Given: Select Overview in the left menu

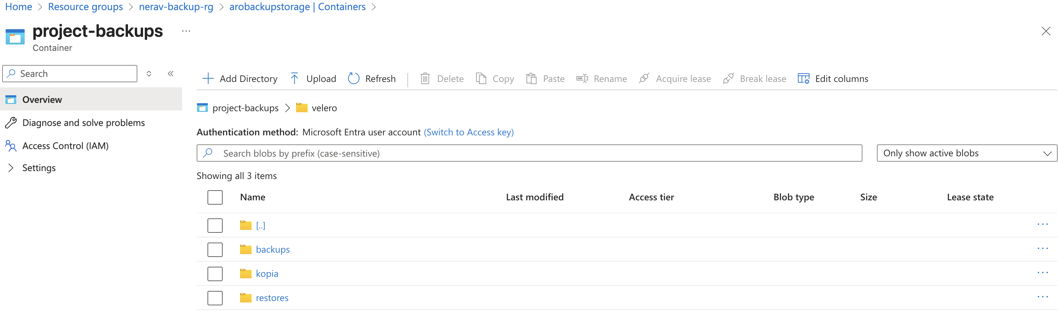Looking at the screenshot, I should point(42,99).
